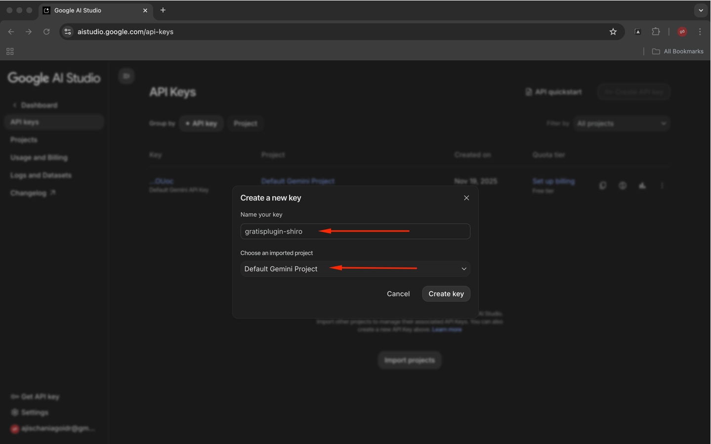
Task: Expand the tab search dropdown arrow
Action: (701, 10)
